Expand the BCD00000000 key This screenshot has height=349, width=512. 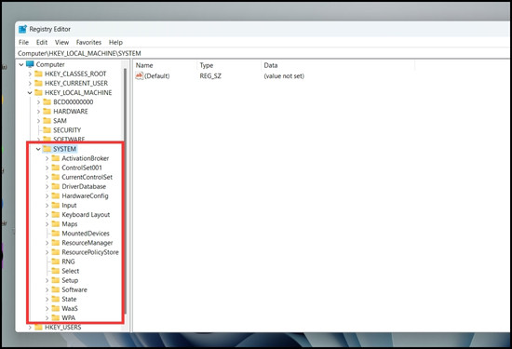pyautogui.click(x=38, y=102)
